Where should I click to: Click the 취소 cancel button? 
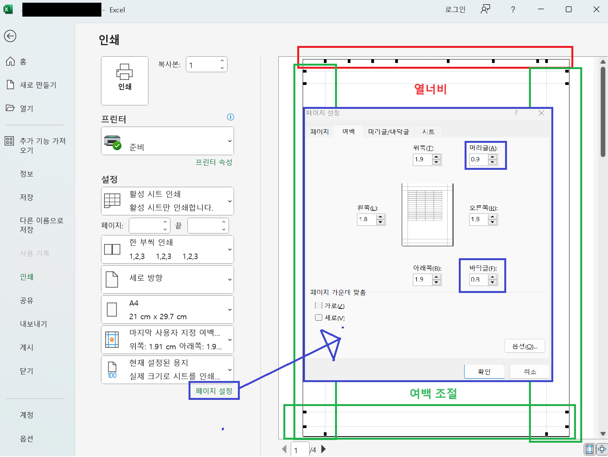pos(530,372)
